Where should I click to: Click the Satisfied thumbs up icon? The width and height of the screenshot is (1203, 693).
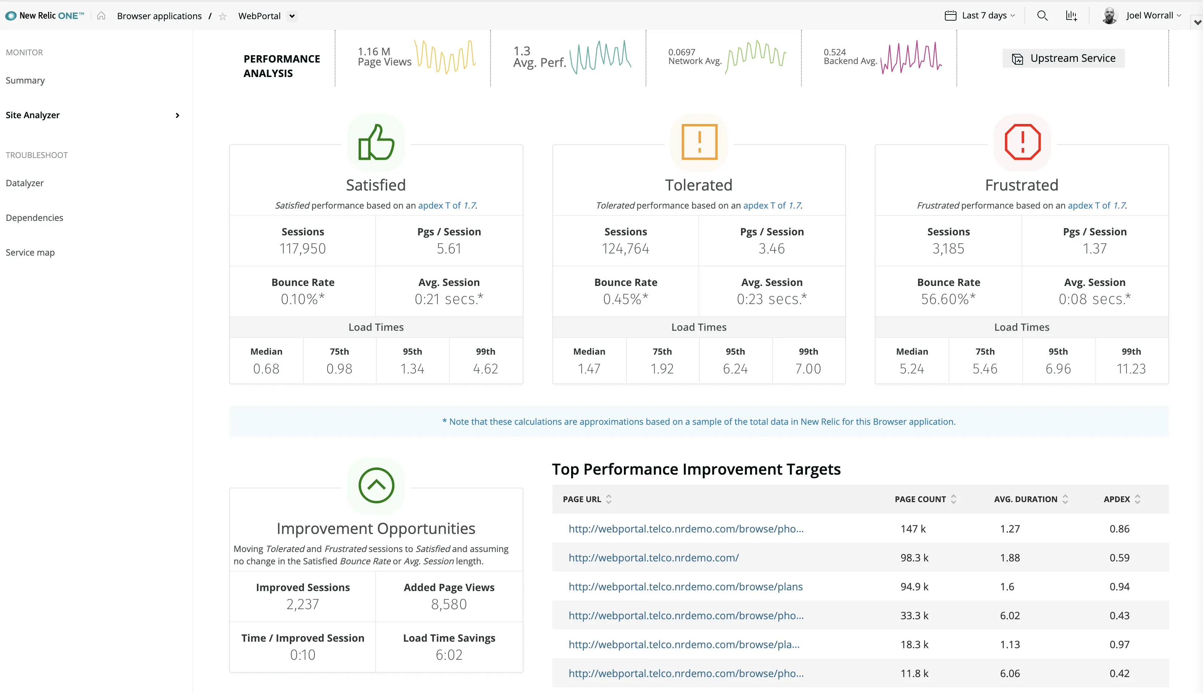[x=377, y=141]
